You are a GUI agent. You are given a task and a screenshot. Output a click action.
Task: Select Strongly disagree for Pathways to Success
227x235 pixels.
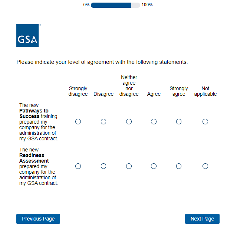click(78, 122)
